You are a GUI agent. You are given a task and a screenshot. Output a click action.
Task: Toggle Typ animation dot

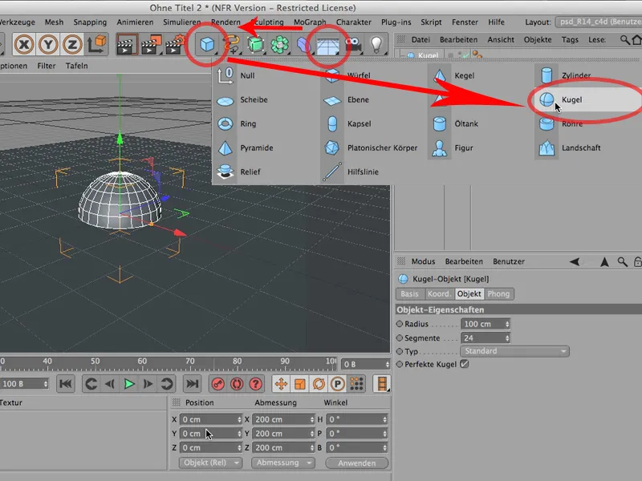click(400, 351)
